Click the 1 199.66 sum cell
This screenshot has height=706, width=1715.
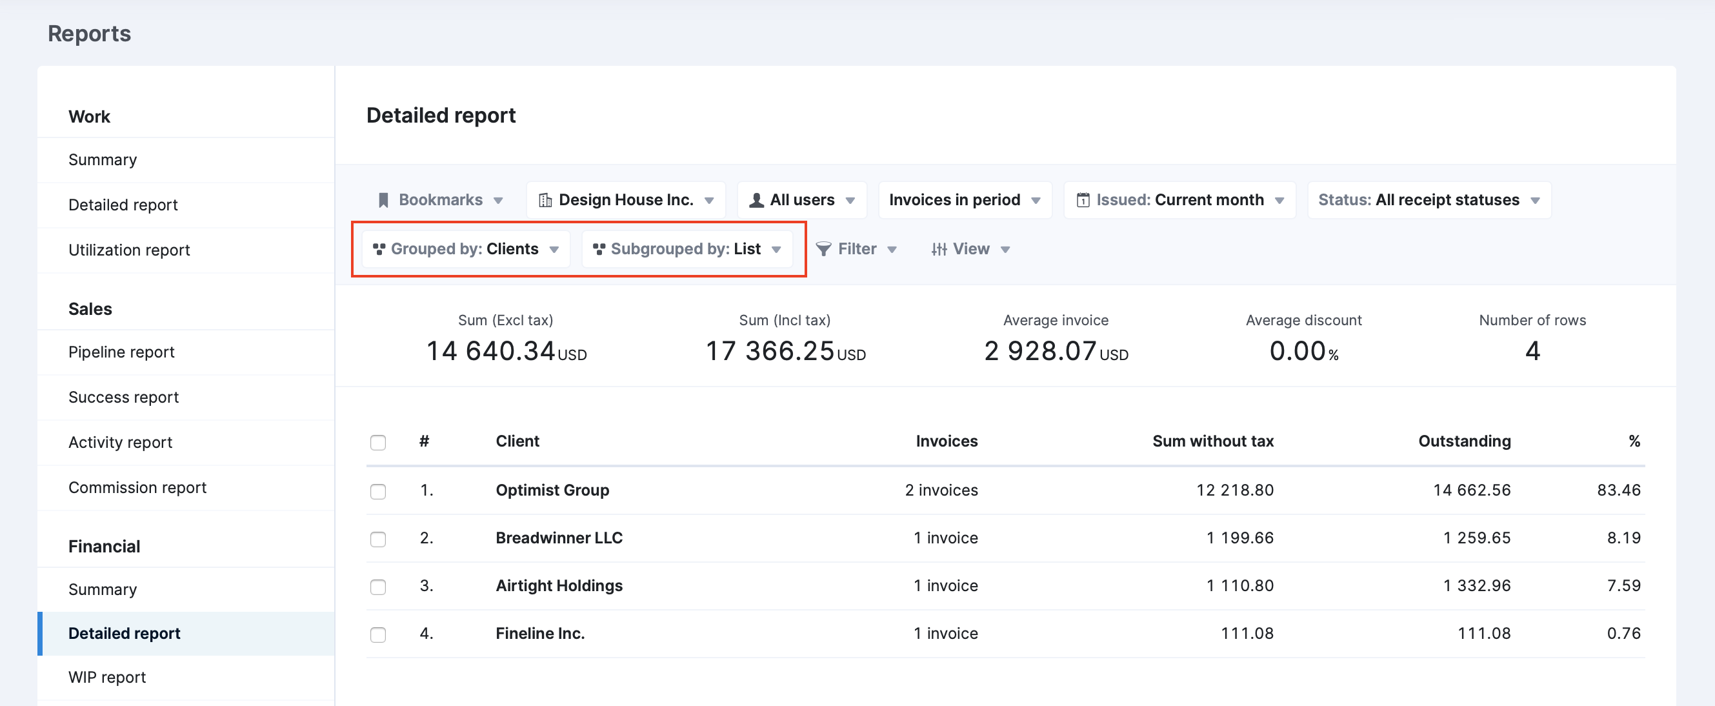[1239, 539]
